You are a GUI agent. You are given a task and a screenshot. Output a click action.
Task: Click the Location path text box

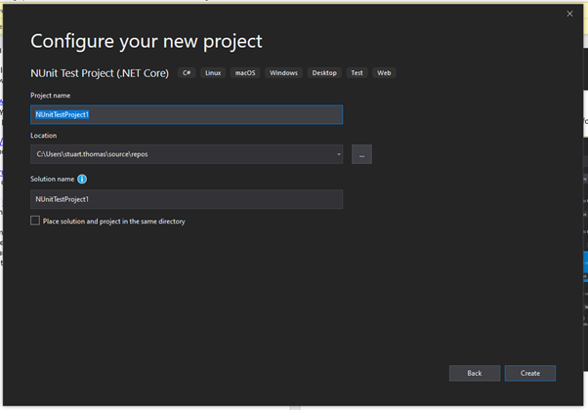click(181, 154)
